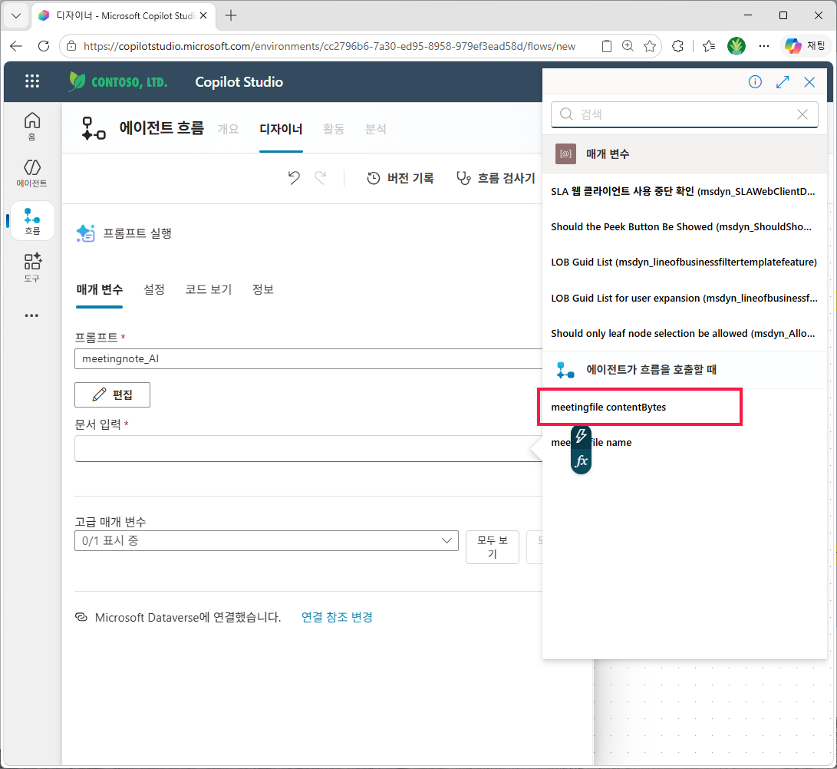Click the 프롬프트 실행 action icon

85,233
